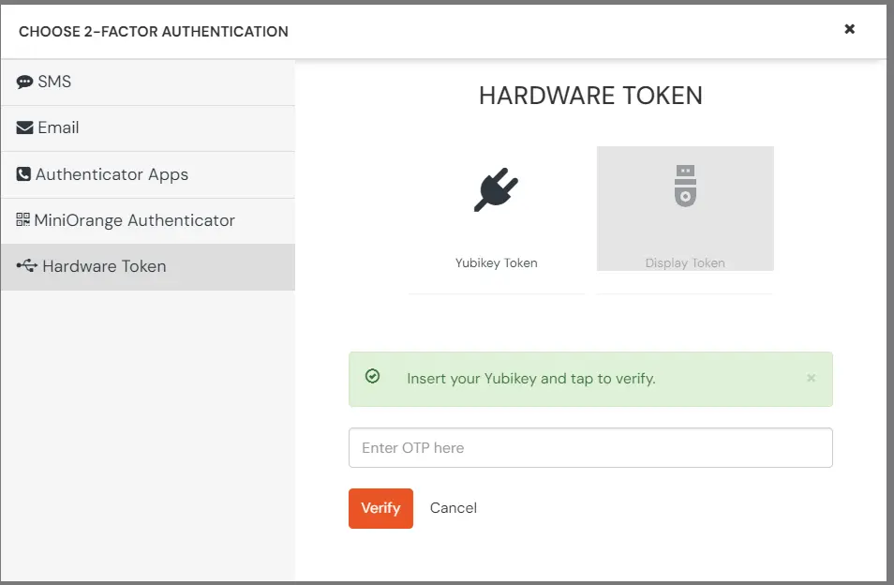894x585 pixels.
Task: Choose the MiniOrange Authenticator tab
Action: coord(134,220)
